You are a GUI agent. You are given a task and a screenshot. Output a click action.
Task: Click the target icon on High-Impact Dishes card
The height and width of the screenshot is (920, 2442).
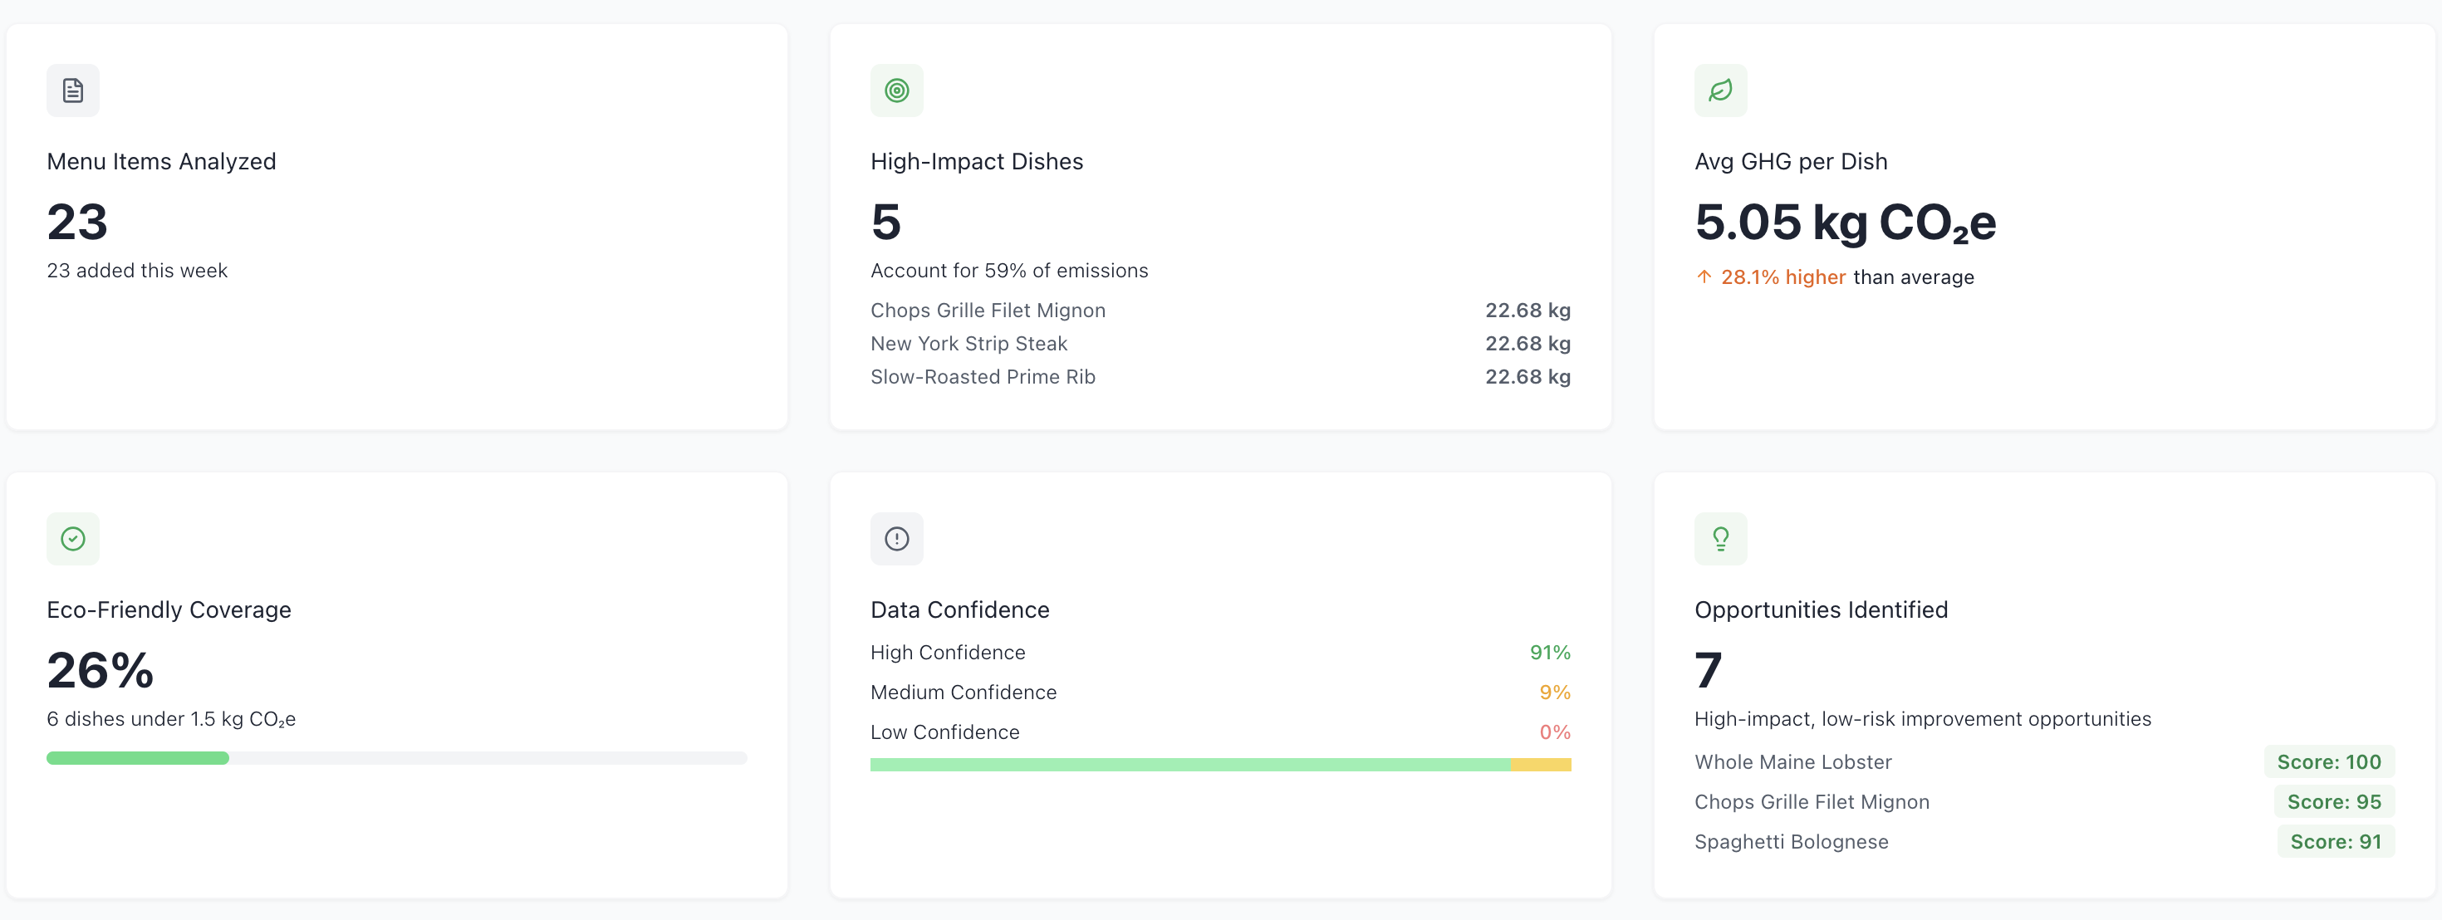point(897,90)
